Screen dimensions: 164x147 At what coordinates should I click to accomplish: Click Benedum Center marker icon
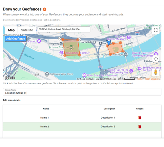(x=140, y=69)
